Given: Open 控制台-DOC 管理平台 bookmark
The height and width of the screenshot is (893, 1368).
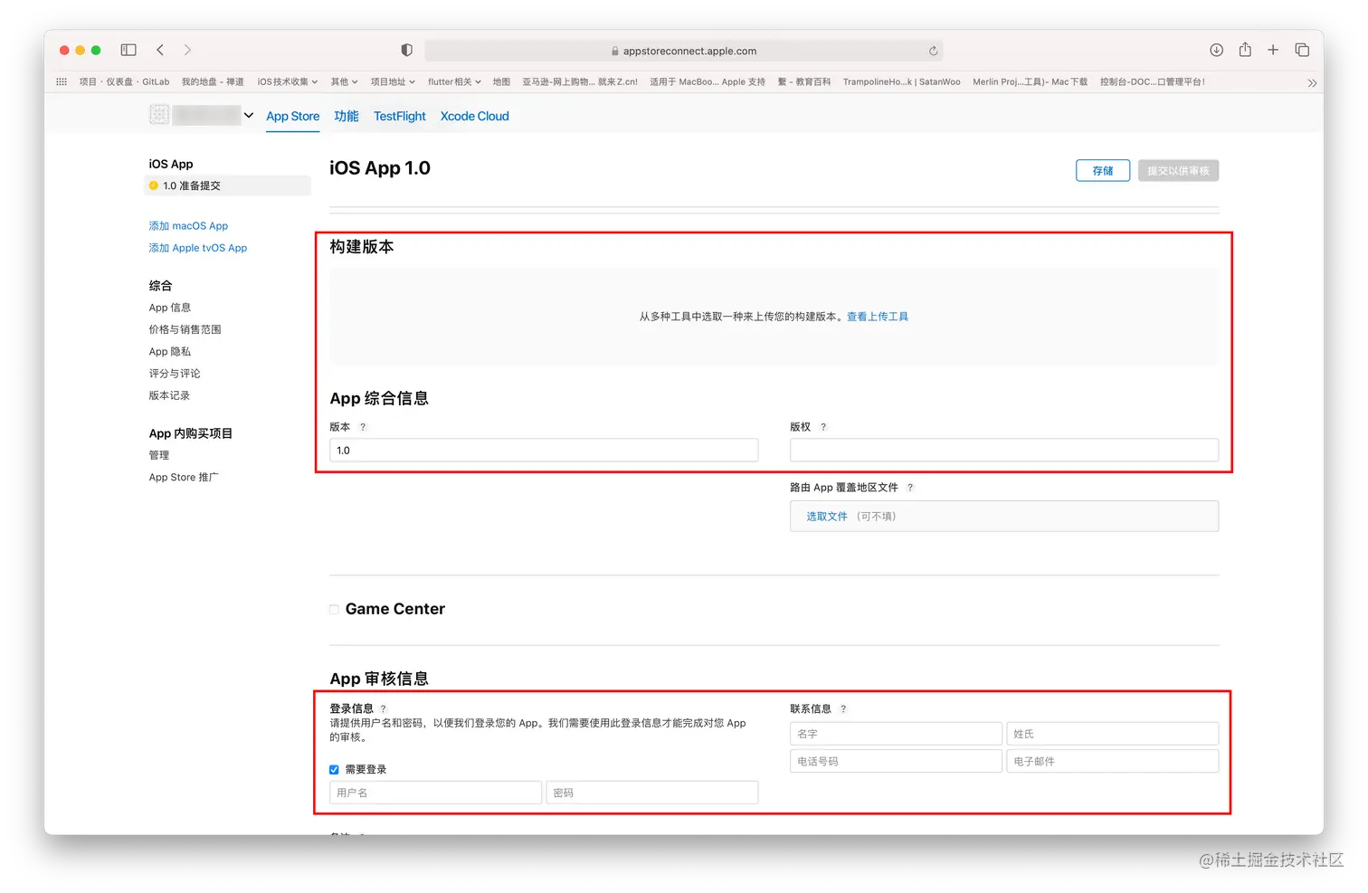Looking at the screenshot, I should point(1153,81).
